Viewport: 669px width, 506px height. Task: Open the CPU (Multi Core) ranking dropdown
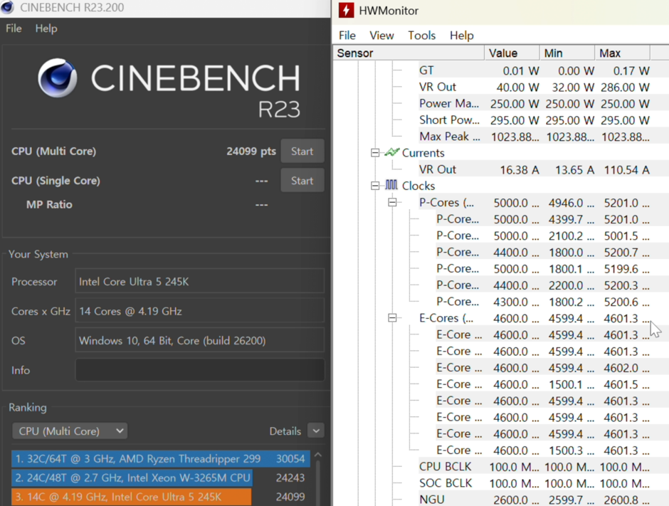click(x=70, y=431)
